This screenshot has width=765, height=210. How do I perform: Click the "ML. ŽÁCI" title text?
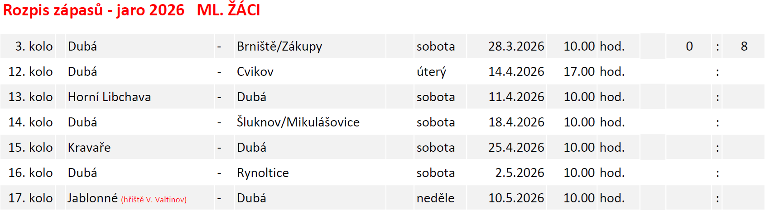[x=228, y=10]
